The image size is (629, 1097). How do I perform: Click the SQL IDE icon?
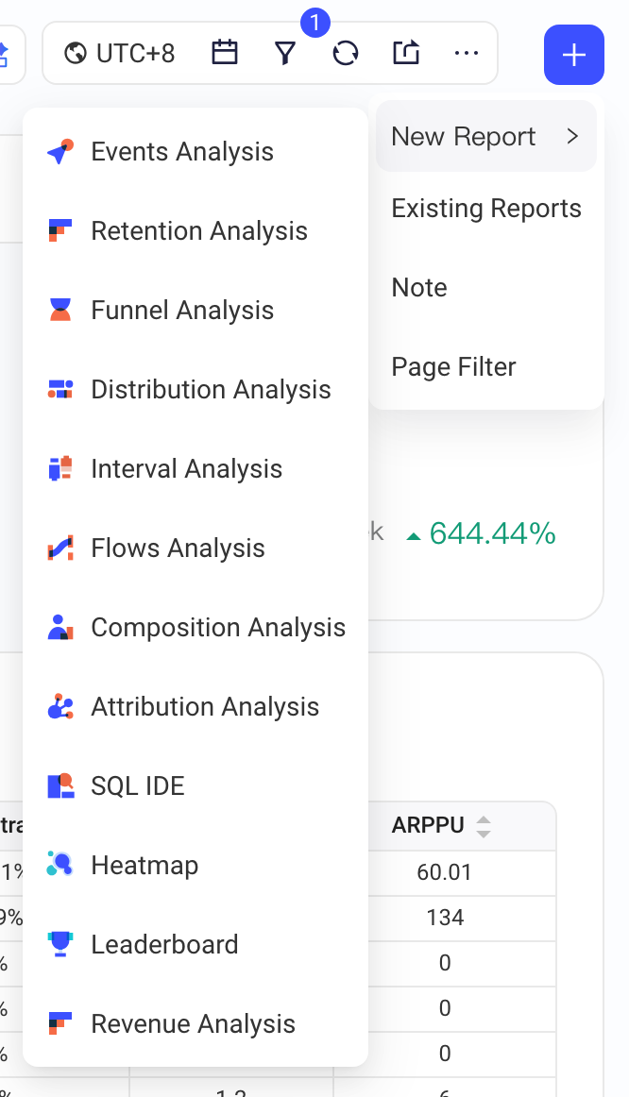pyautogui.click(x=60, y=785)
